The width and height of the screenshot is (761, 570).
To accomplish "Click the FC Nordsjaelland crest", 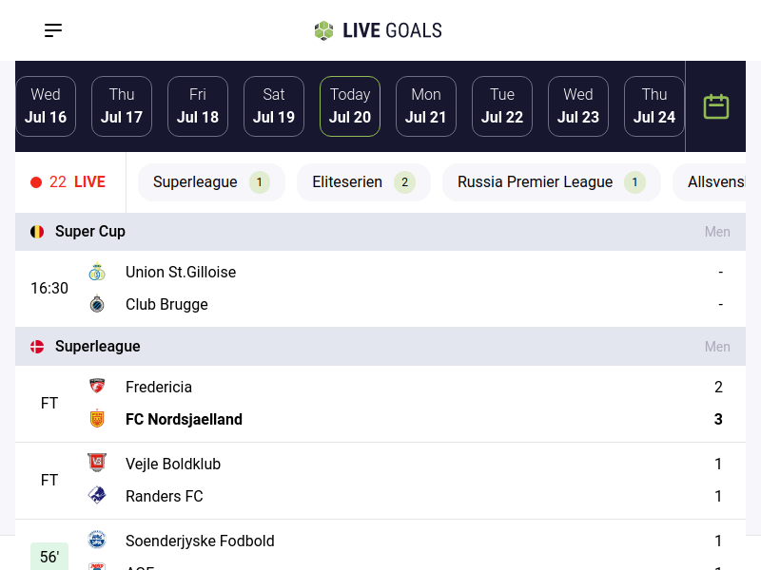I will coord(97,419).
